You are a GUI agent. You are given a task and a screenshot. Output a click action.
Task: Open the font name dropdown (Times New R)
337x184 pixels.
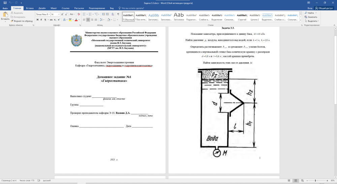[x=49, y=14]
